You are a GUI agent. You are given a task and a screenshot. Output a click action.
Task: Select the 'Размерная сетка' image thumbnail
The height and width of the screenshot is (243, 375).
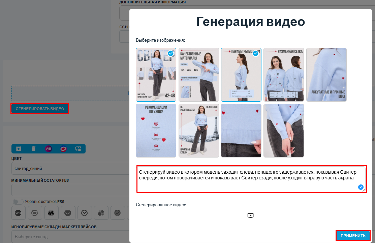tap(284, 75)
